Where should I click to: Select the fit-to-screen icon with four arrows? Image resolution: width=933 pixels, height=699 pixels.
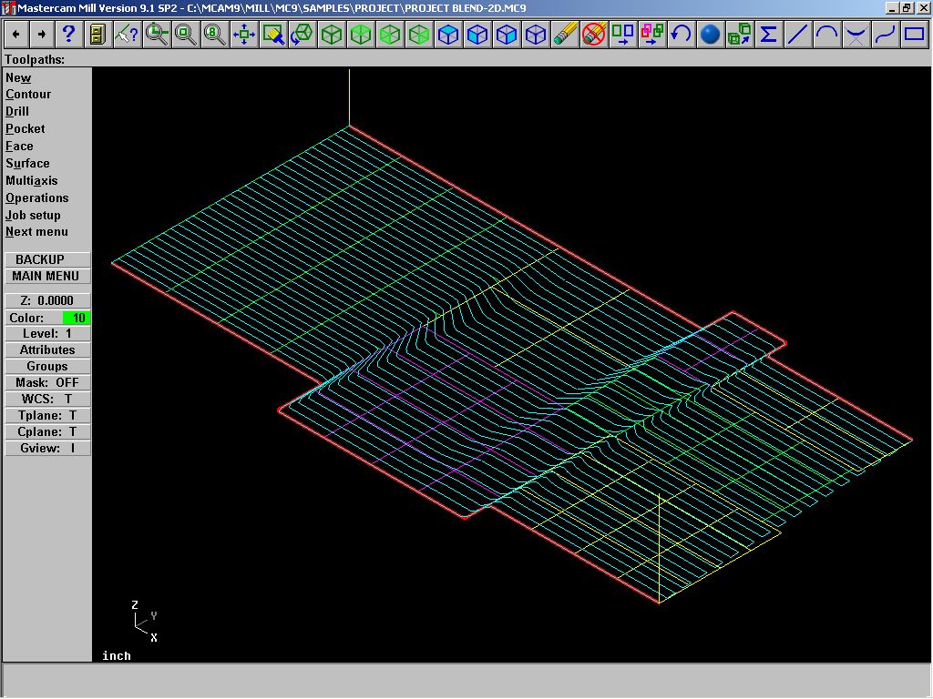pyautogui.click(x=243, y=35)
